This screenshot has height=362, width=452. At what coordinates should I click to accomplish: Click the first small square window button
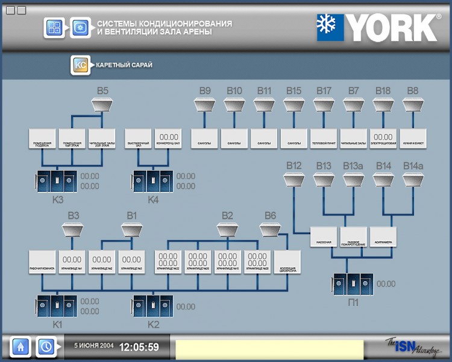11,10
